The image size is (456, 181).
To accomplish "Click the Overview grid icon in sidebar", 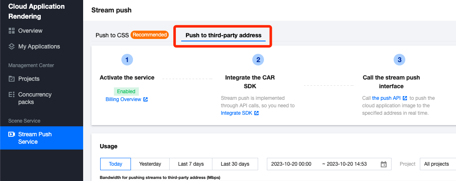I will coord(12,31).
